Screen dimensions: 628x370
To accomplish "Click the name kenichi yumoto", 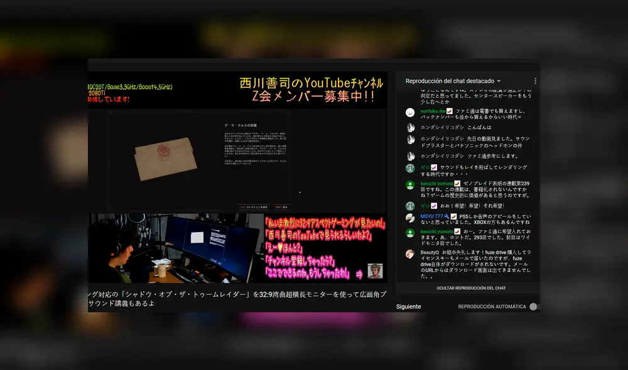I will tap(436, 182).
